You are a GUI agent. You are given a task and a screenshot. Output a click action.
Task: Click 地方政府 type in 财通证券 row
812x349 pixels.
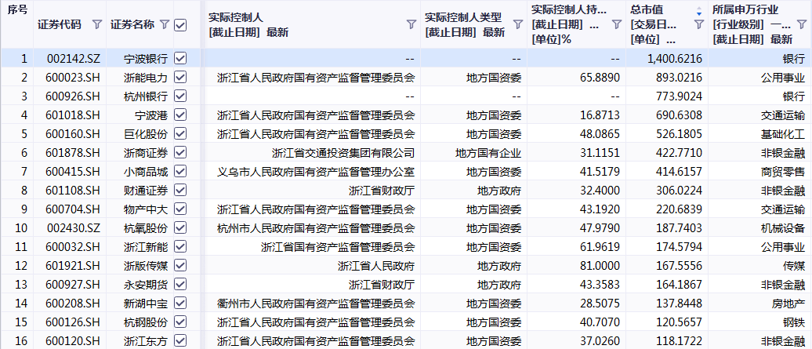point(499,191)
